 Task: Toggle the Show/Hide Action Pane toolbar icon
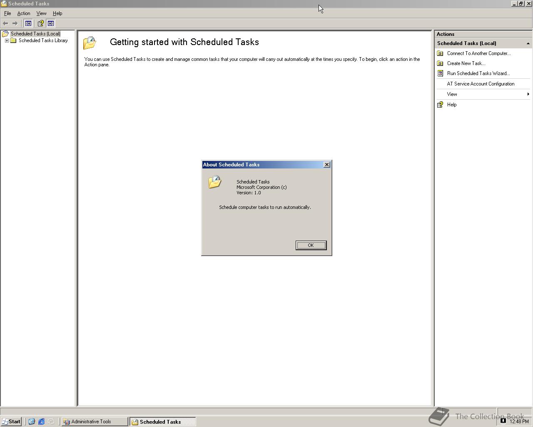(51, 23)
